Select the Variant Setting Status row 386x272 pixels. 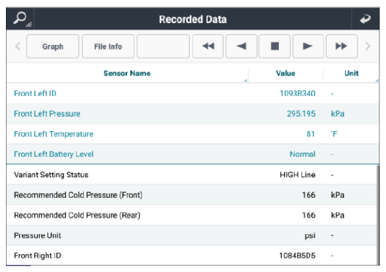(x=192, y=175)
